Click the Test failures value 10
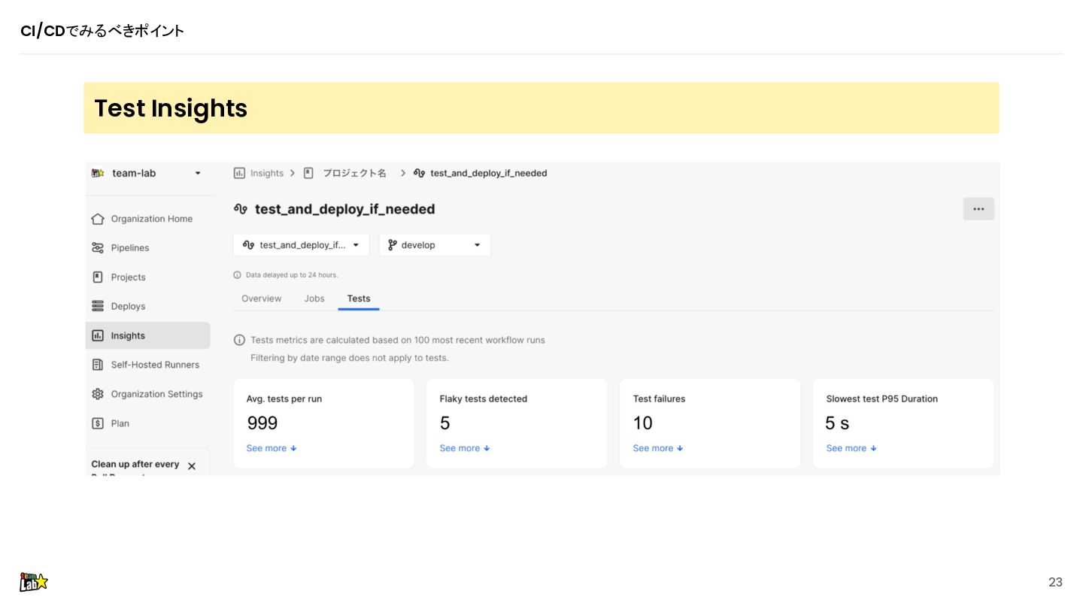This screenshot has height=609, width=1083. (x=643, y=423)
